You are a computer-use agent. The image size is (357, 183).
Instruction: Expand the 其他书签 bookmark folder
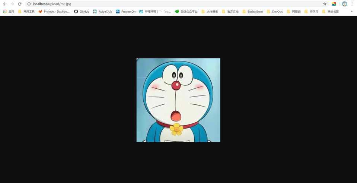[331, 12]
